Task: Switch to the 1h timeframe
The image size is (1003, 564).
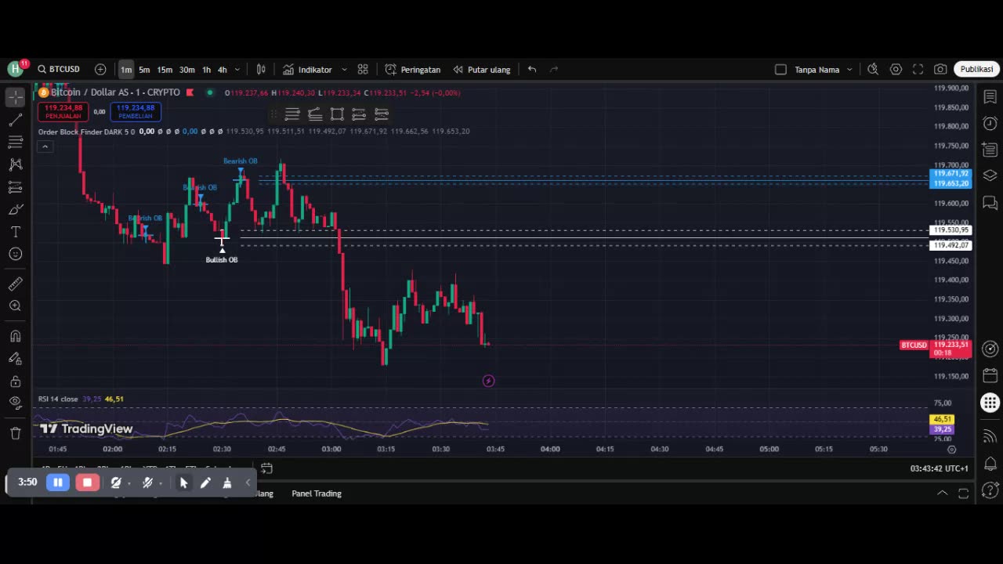Action: (x=206, y=70)
